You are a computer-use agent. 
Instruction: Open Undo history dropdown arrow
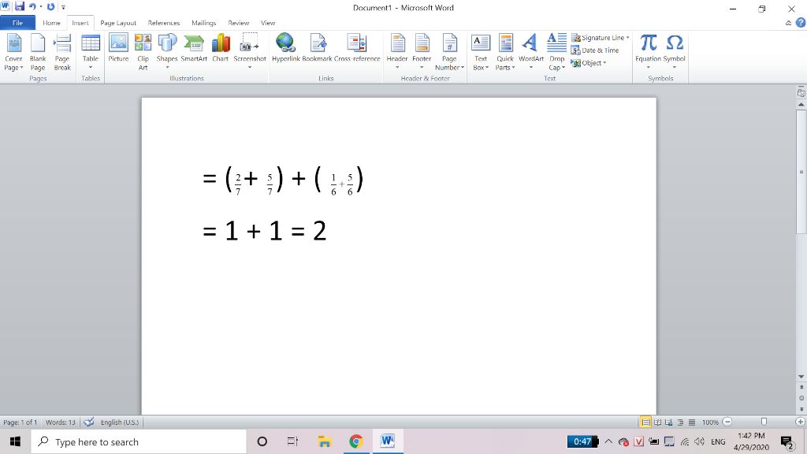(41, 6)
